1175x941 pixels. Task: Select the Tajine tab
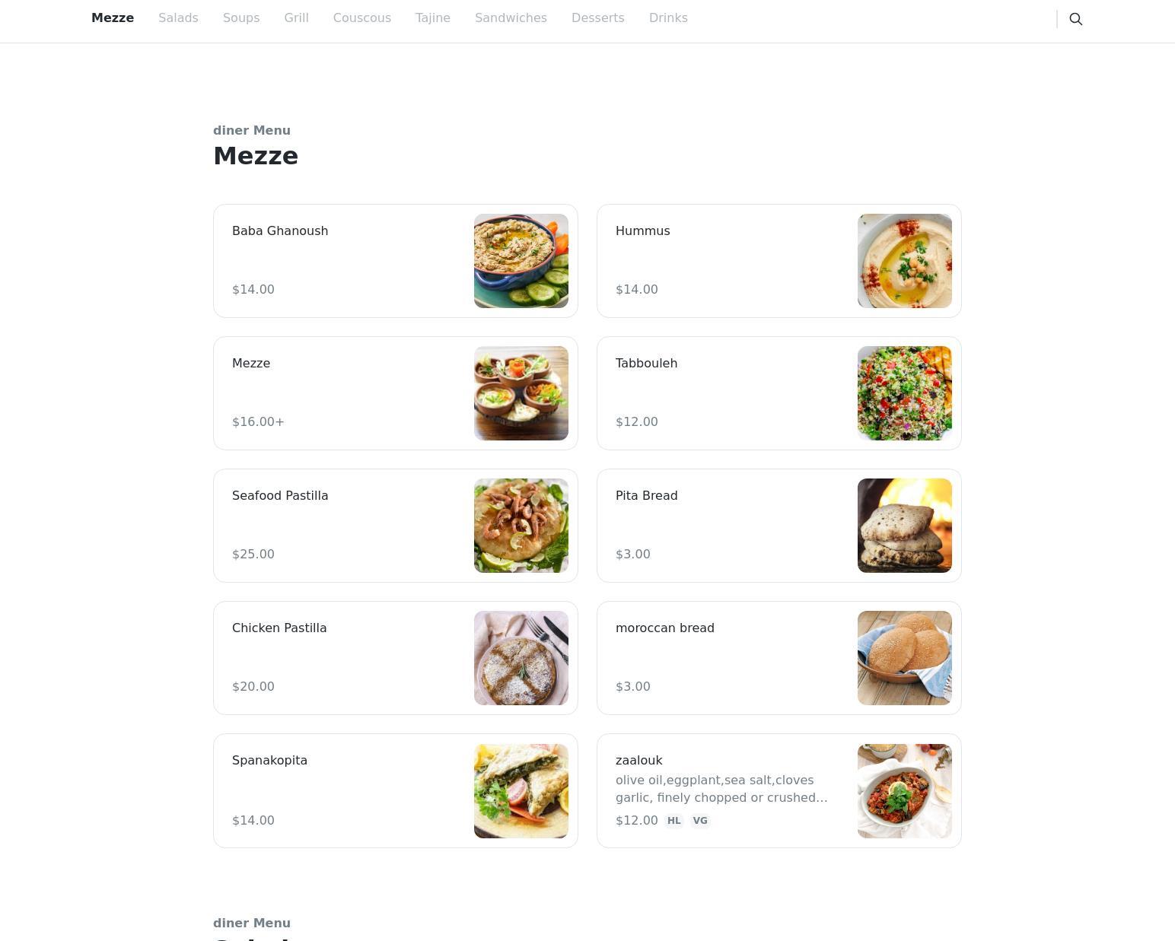(x=433, y=17)
